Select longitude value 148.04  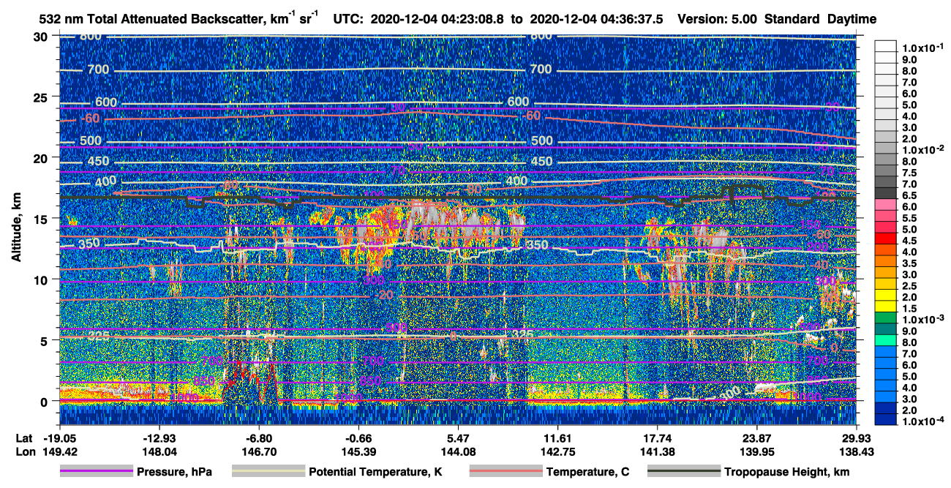coord(159,451)
